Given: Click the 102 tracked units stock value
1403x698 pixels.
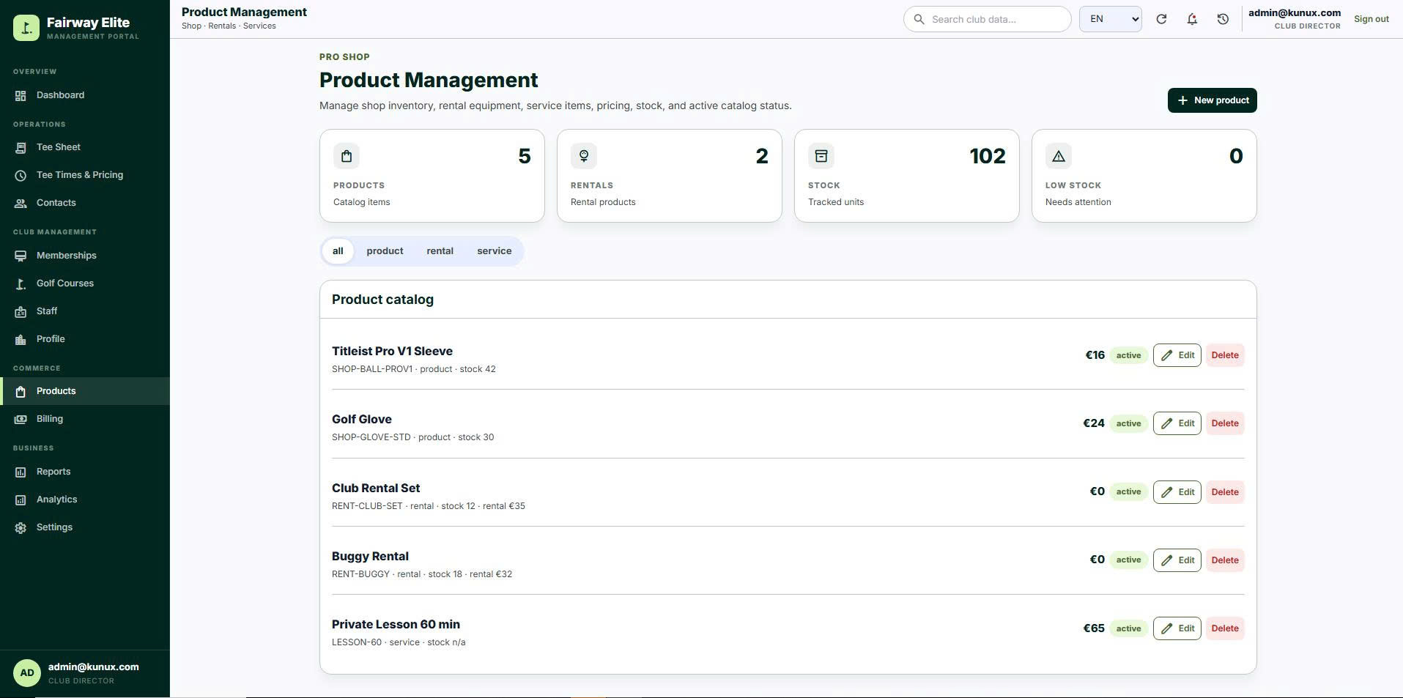Looking at the screenshot, I should (988, 156).
